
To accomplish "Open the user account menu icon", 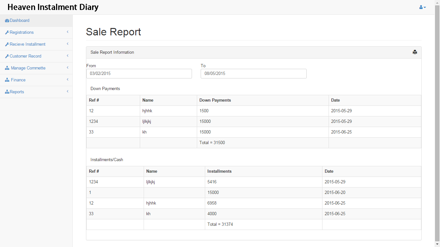I will [422, 7].
